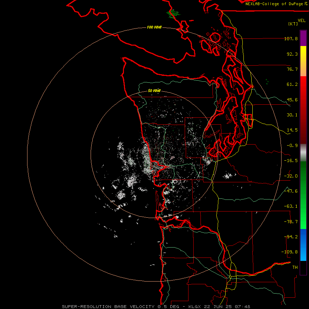Click the 61.2 legend value

(292, 84)
